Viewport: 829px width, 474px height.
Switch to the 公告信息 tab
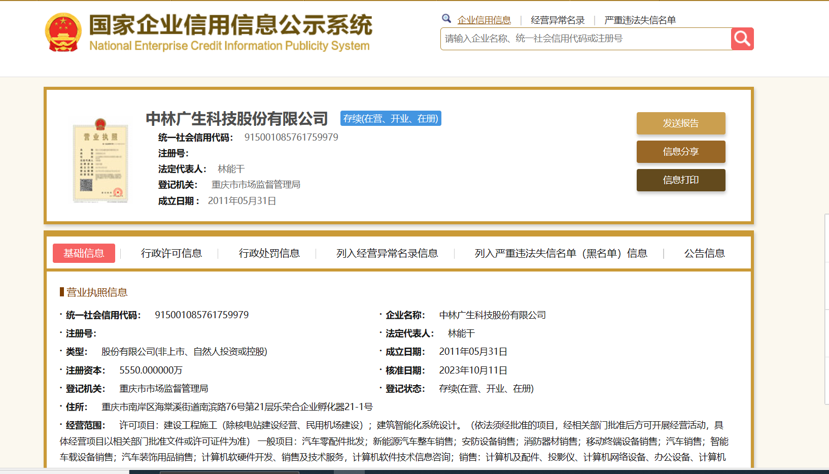(705, 253)
